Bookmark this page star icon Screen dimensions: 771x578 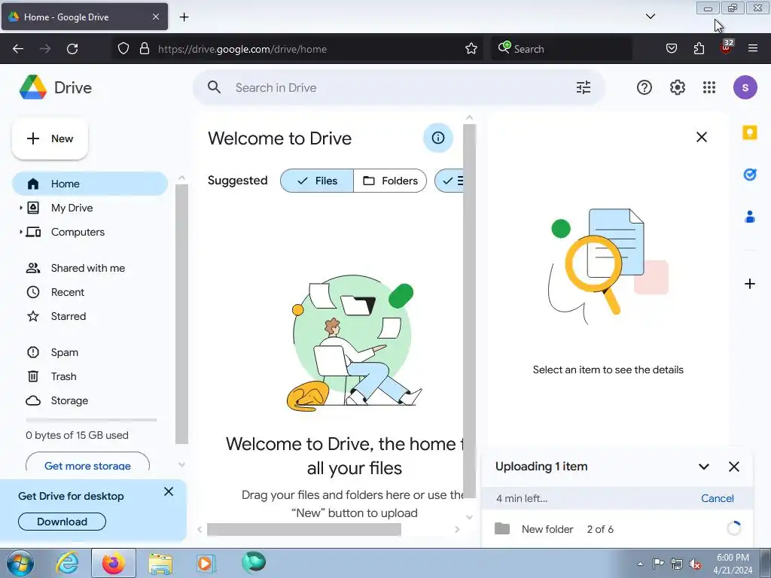coord(471,49)
